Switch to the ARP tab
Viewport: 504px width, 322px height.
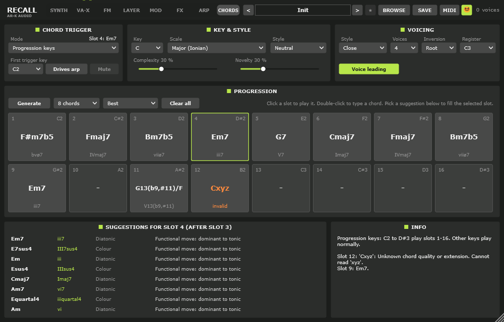click(204, 10)
